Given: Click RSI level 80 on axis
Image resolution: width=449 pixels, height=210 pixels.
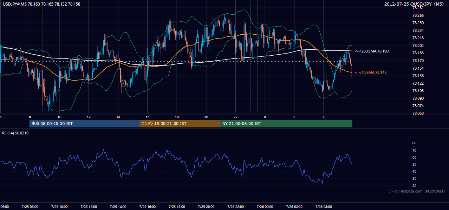Looking at the screenshot, I should click(414, 143).
